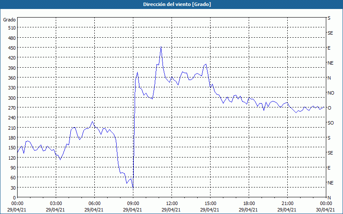Viewport: 343px width, 214px height.
Task: Click the 'SE' compass label beside 480 gridline
Action: click(x=330, y=33)
